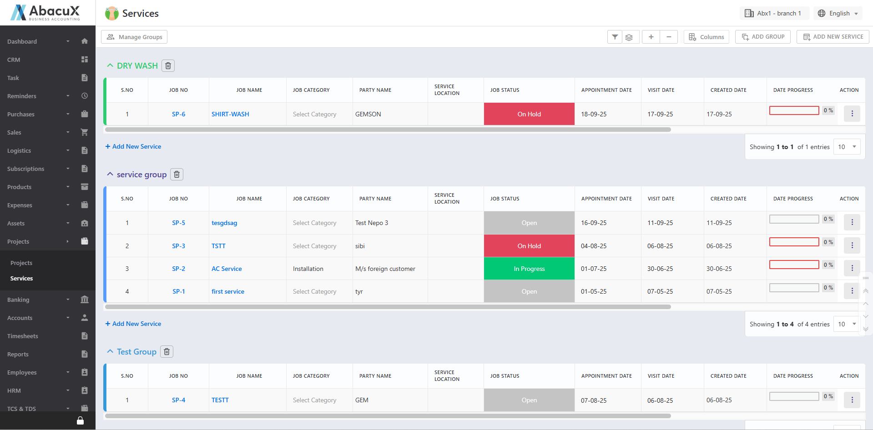Click the plus expand-all icon

pos(651,37)
